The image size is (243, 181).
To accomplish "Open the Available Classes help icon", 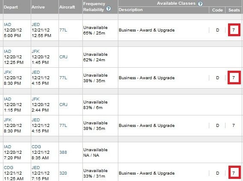I will [x=200, y=4].
